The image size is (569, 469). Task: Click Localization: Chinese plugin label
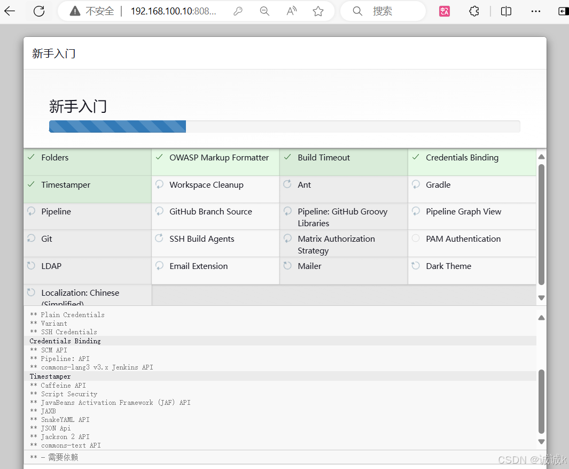point(80,297)
